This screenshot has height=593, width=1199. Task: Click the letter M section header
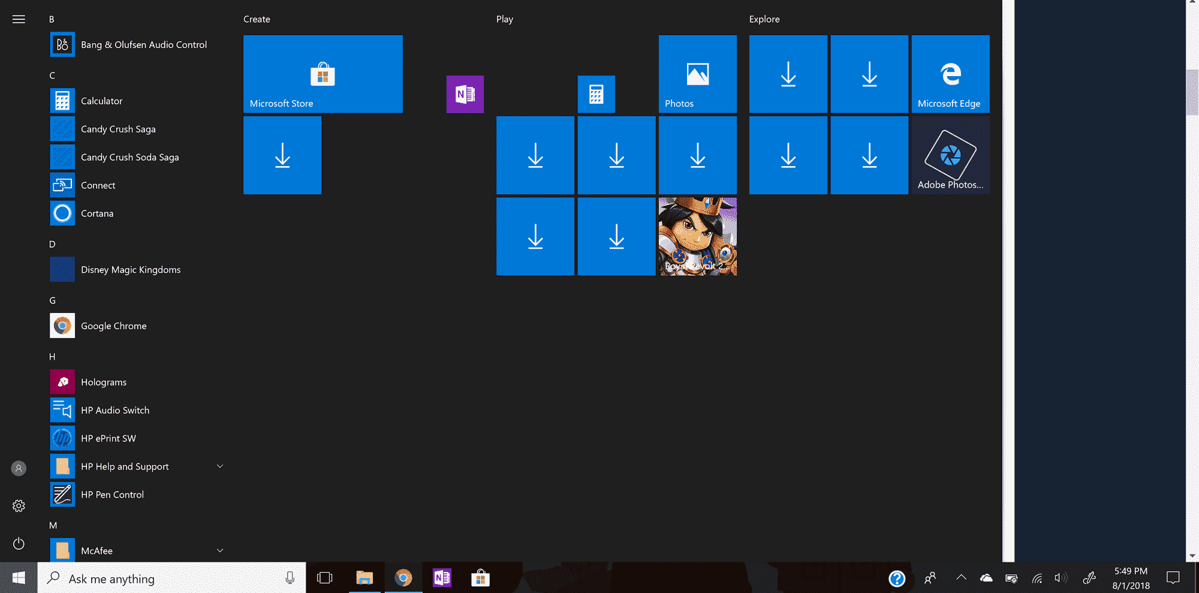(x=53, y=525)
